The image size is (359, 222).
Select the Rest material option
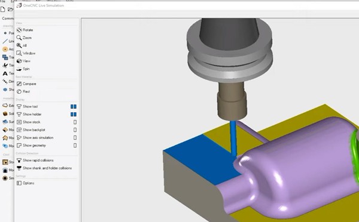[x=23, y=91]
